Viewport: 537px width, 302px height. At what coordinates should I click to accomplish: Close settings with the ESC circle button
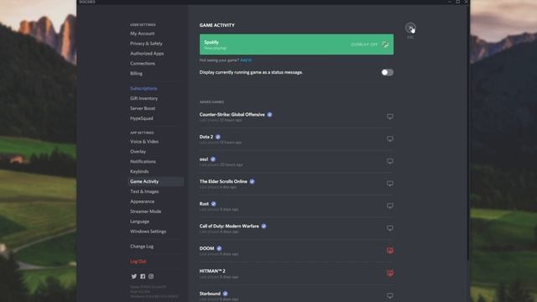click(410, 28)
